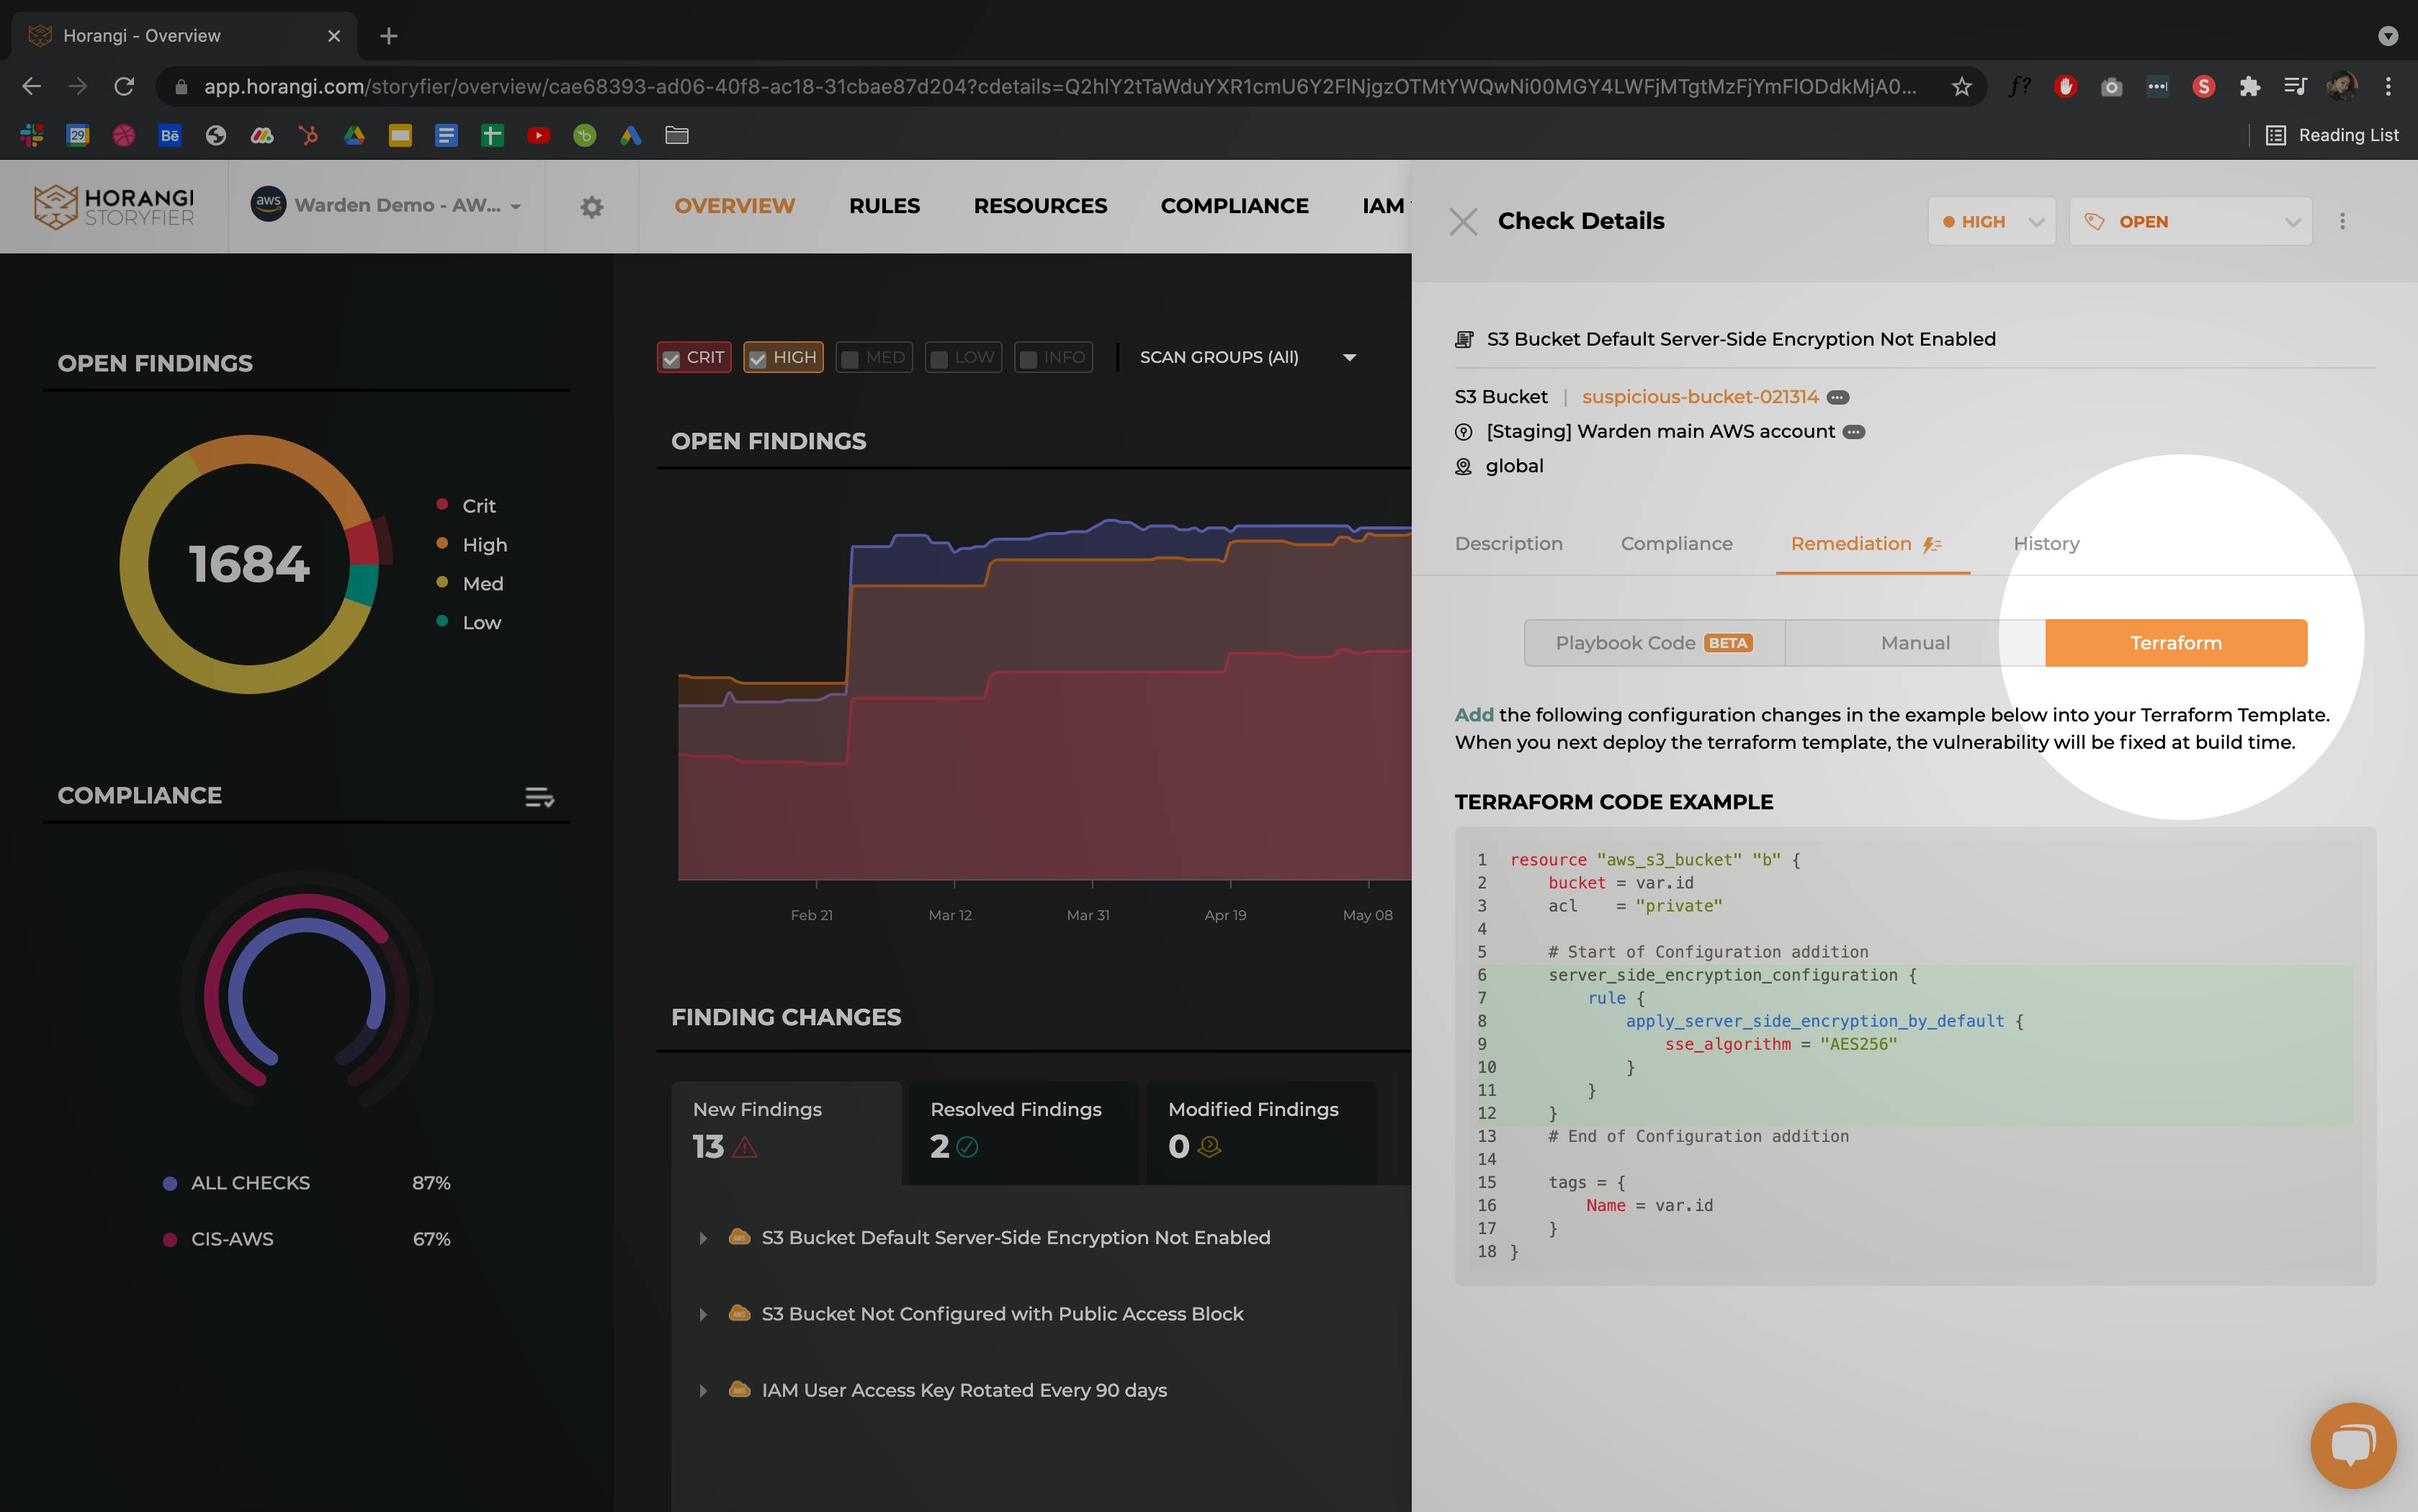
Task: Click the Slack bookmark icon
Action: point(31,135)
